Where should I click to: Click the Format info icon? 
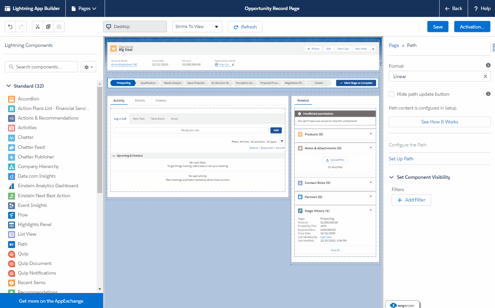coord(488,65)
